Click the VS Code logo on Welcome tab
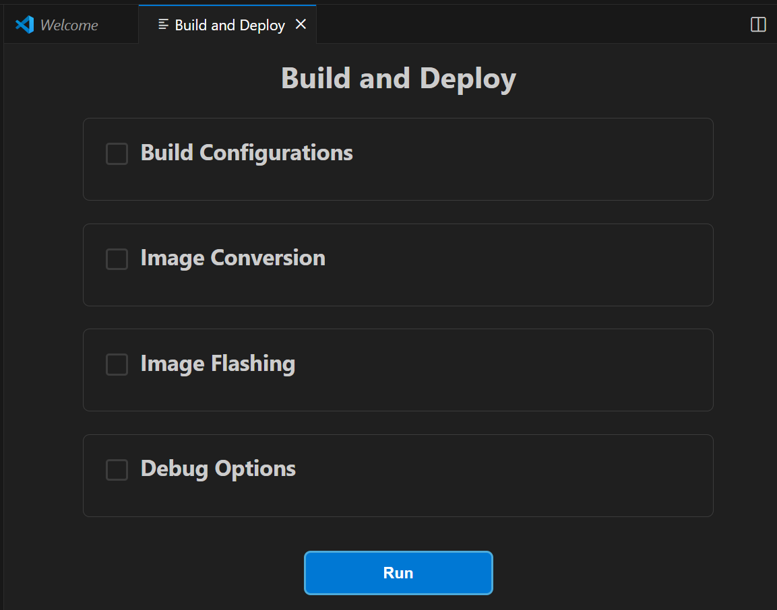 [25, 25]
